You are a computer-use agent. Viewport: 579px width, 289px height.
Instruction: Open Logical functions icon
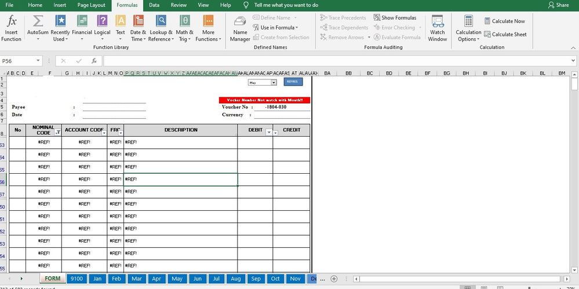102,21
